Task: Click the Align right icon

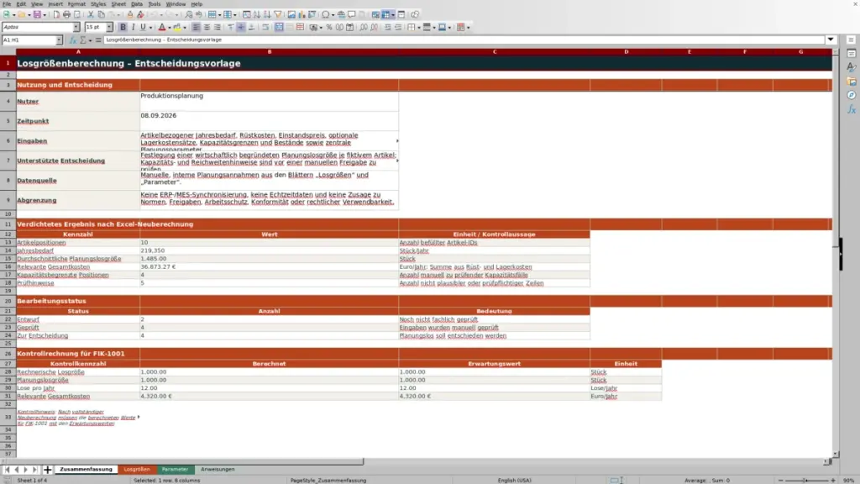Action: pos(218,28)
